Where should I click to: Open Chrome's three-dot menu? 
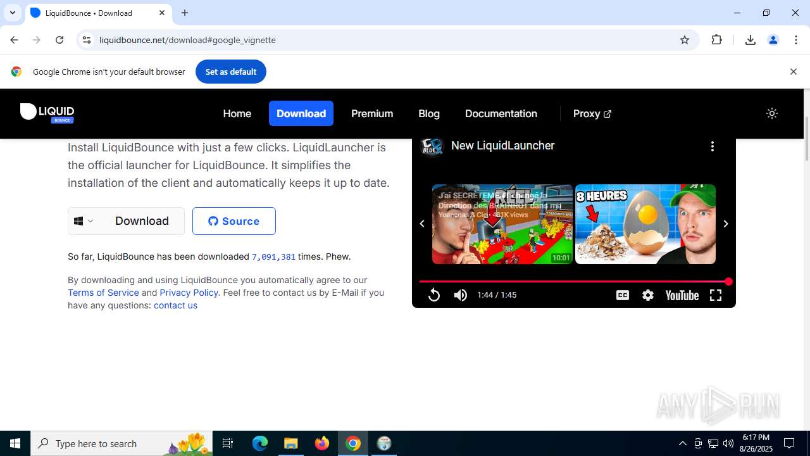[796, 40]
